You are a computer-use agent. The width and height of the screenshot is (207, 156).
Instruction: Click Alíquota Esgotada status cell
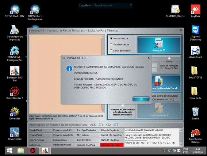tap(112, 130)
